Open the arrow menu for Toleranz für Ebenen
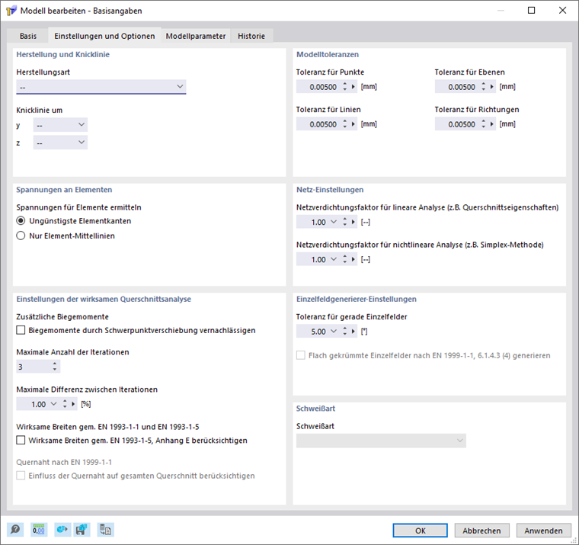Viewport: 579px width, 545px height. (492, 87)
